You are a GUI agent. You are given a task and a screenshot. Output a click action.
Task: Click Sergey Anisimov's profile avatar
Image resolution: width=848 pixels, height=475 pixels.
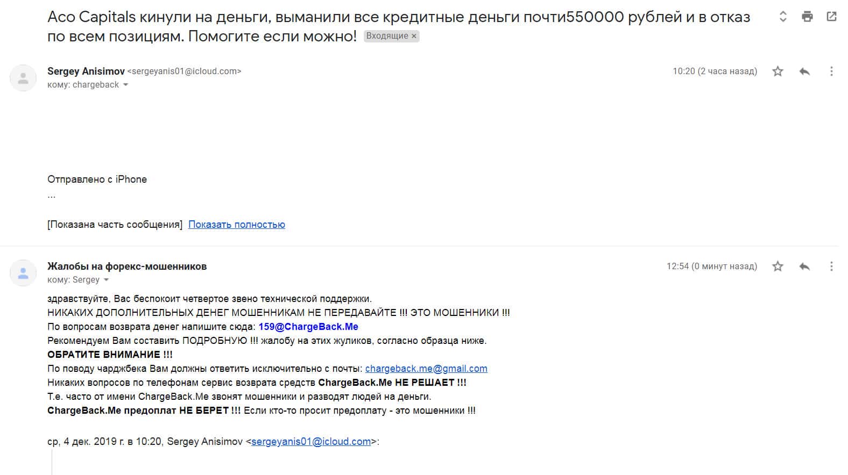23,78
